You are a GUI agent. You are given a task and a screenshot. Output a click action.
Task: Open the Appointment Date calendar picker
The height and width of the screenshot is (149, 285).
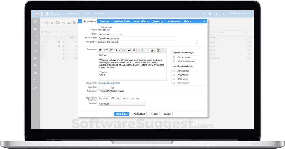point(113,98)
